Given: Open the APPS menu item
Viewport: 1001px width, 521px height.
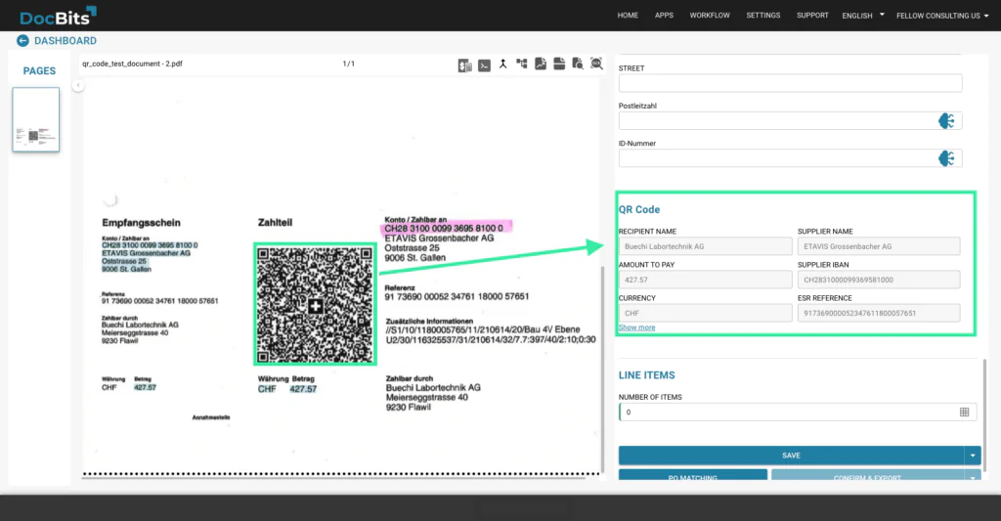Looking at the screenshot, I should (664, 16).
